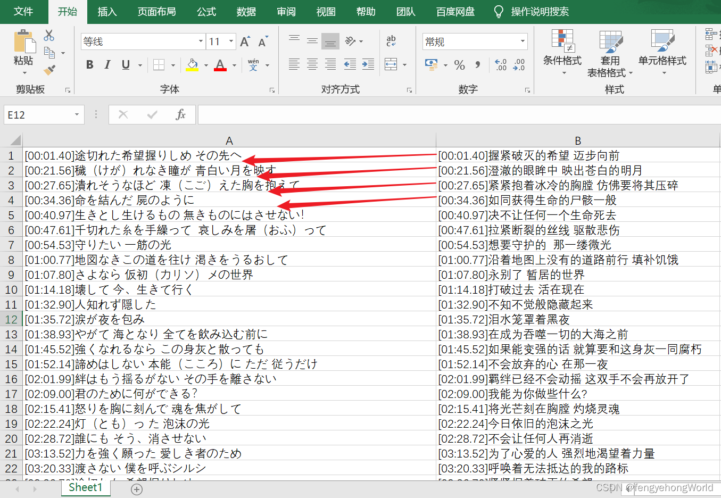Align text right

(330, 64)
